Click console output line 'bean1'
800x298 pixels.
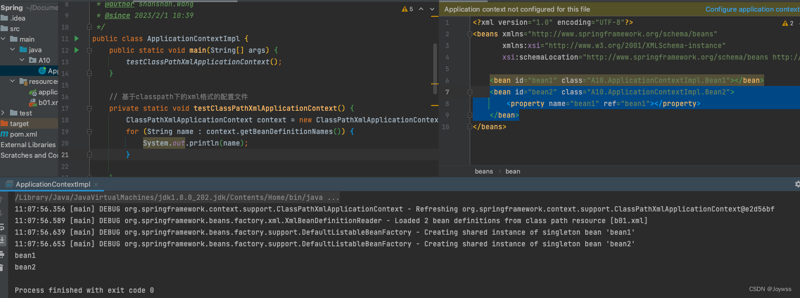pyautogui.click(x=25, y=255)
